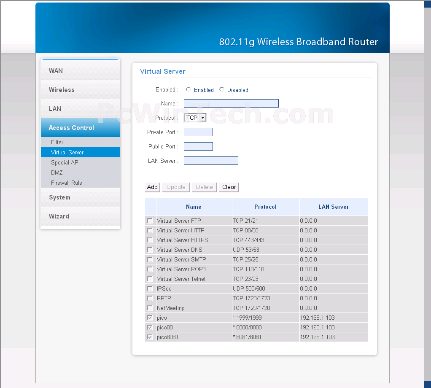The image size is (431, 388).
Task: Go to the Special AP submenu
Action: tap(80, 162)
